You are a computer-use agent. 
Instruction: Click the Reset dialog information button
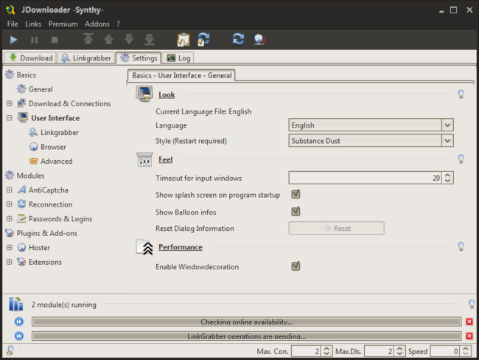[x=336, y=228]
